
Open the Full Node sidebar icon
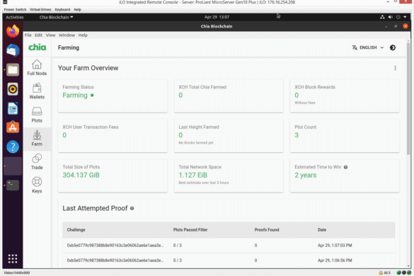pos(37,68)
